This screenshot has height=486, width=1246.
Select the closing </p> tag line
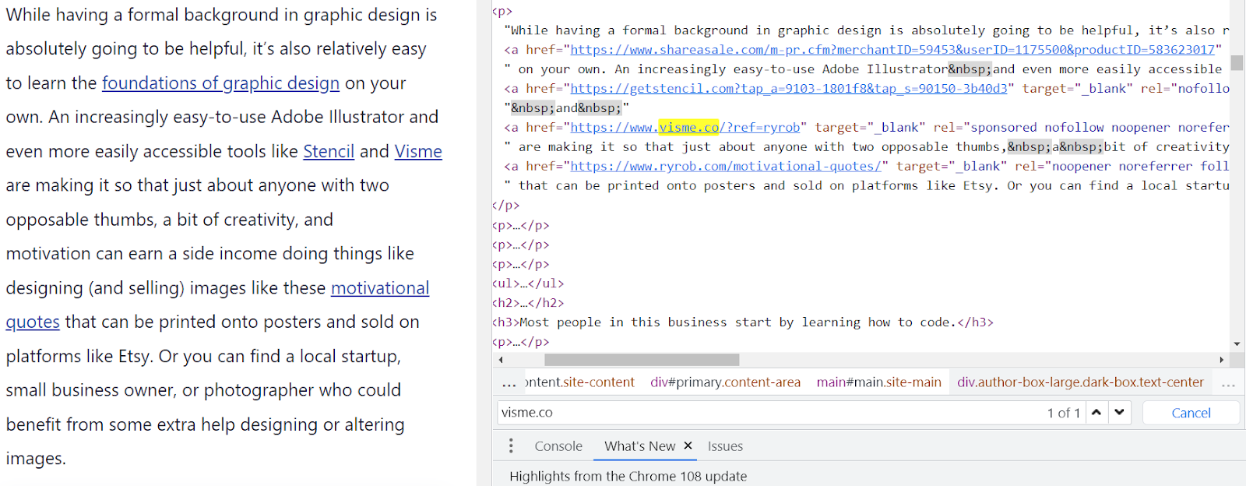coord(505,206)
